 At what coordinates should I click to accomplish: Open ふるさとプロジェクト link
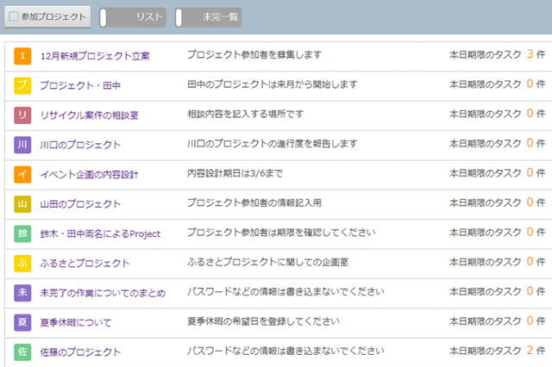click(85, 264)
